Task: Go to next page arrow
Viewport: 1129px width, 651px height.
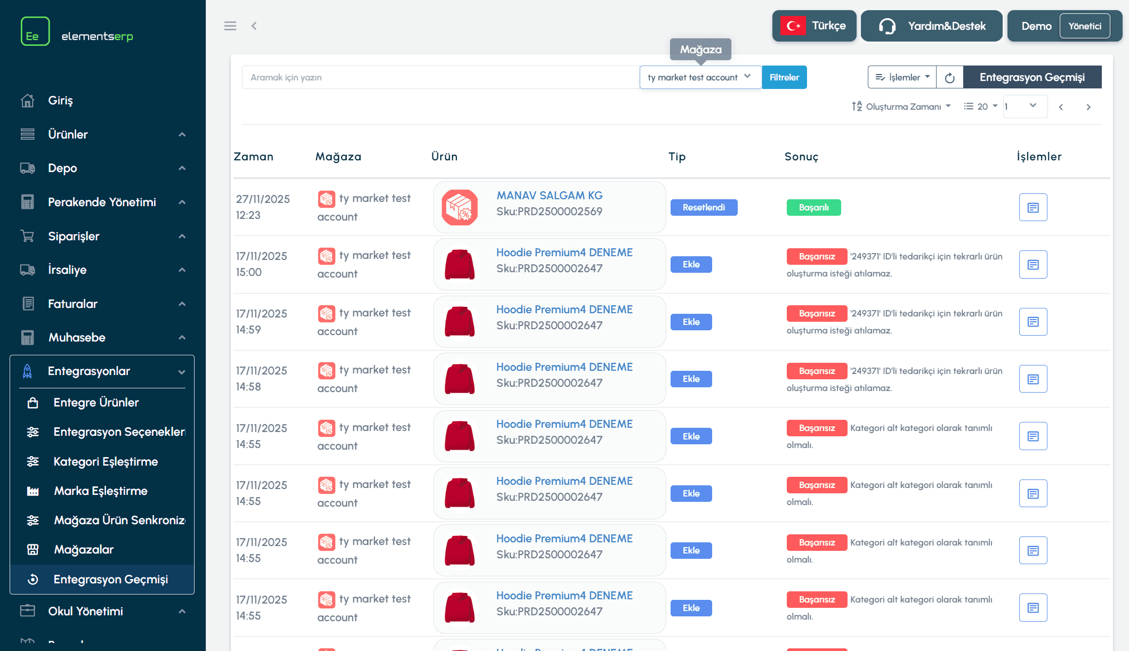Action: [x=1088, y=107]
